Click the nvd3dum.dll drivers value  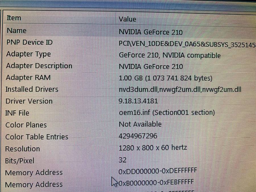tap(180, 89)
